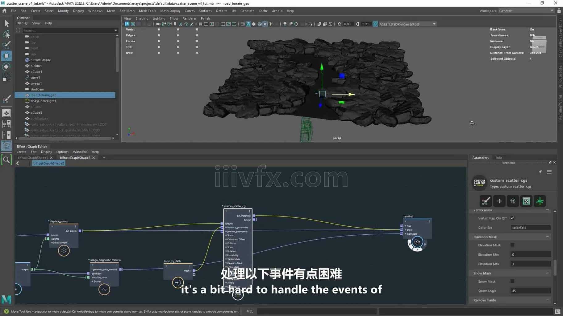Choose the Move tool in toolbox
Viewport: 563px width, 316px height.
point(6,56)
